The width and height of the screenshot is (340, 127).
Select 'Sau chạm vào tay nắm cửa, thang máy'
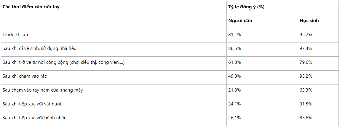tap(43, 90)
